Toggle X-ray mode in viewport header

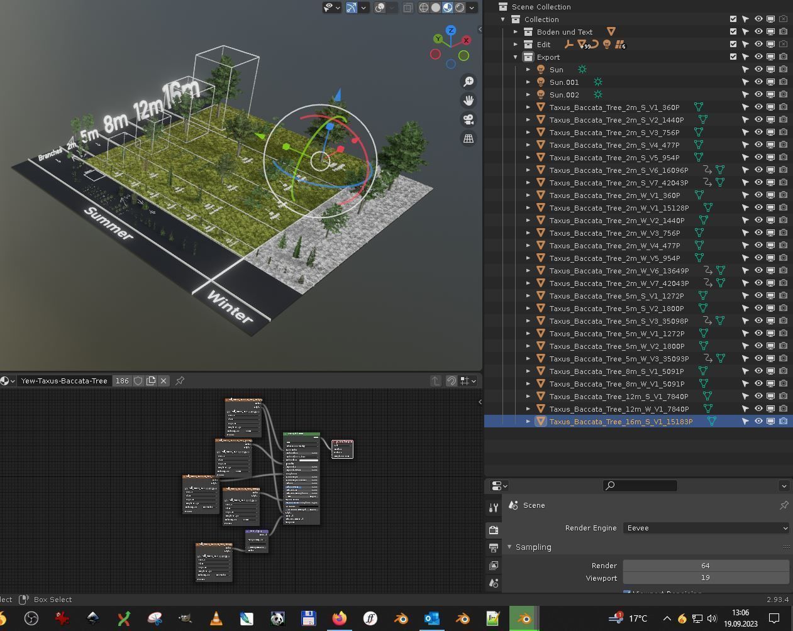pos(408,8)
